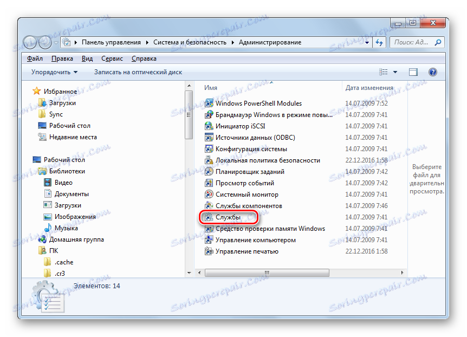Open the recent pages dropdown arrow
The height and width of the screenshot is (337, 467).
(x=56, y=43)
